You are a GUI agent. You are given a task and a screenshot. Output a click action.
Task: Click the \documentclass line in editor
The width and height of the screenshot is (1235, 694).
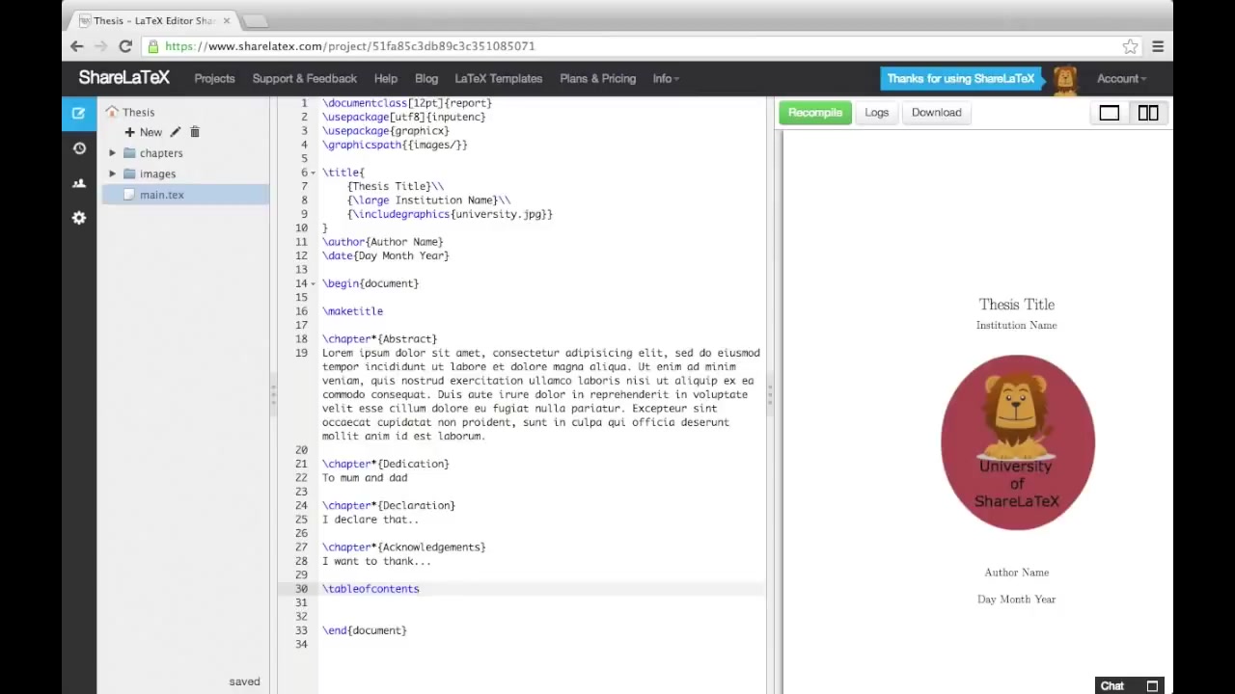click(407, 103)
